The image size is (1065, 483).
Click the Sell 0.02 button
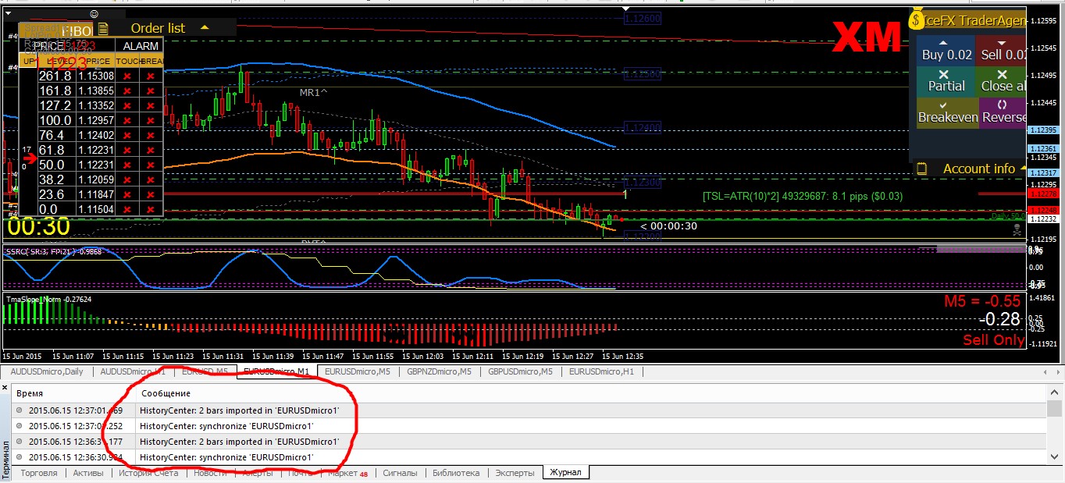tap(1002, 51)
